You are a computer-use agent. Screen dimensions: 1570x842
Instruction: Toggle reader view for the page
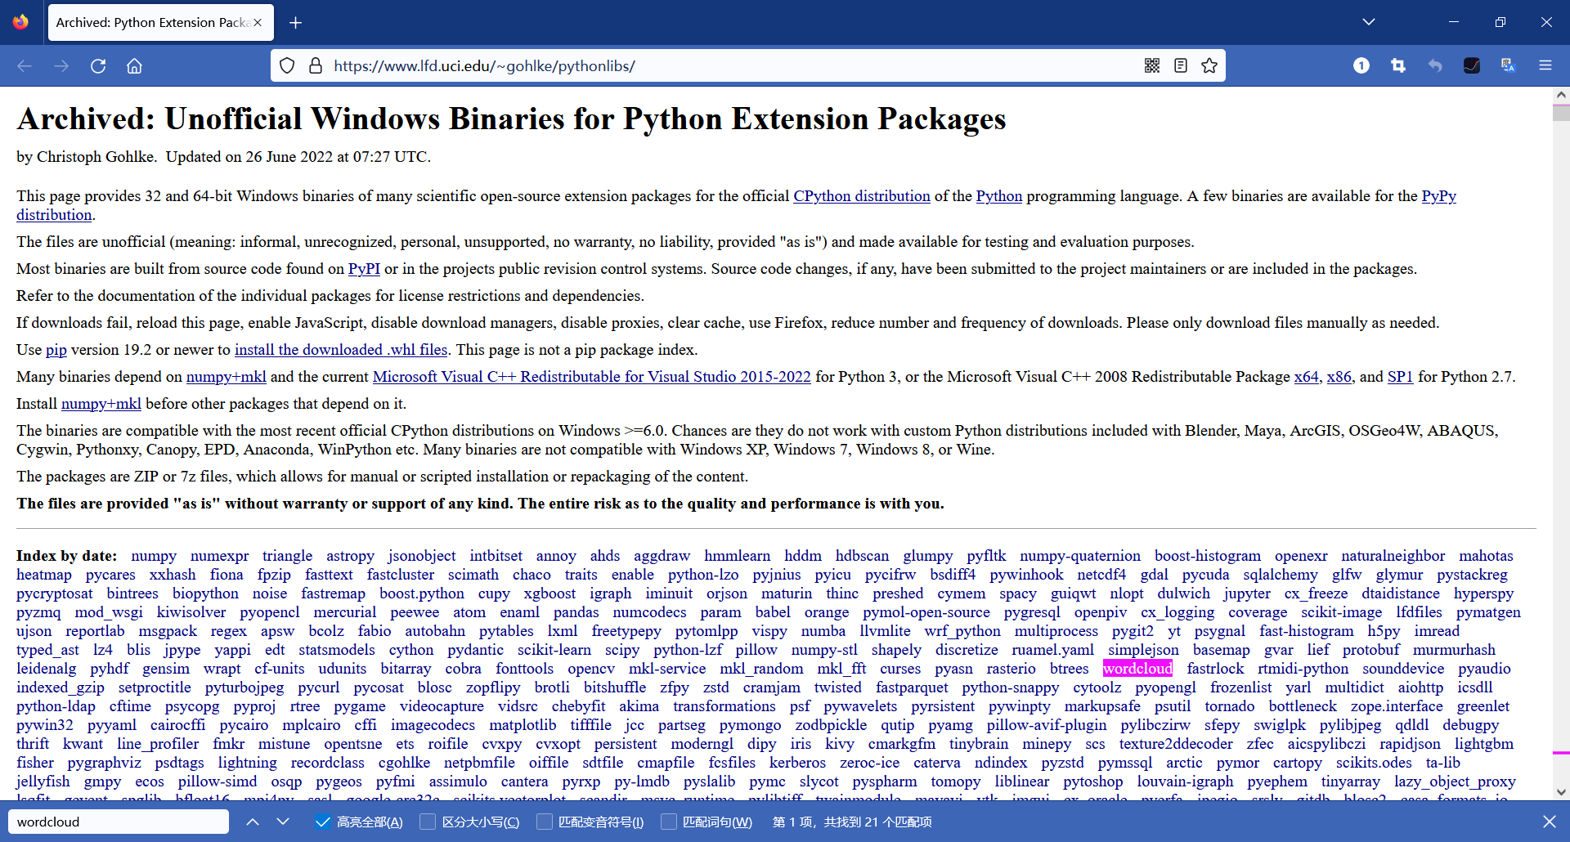click(x=1181, y=65)
